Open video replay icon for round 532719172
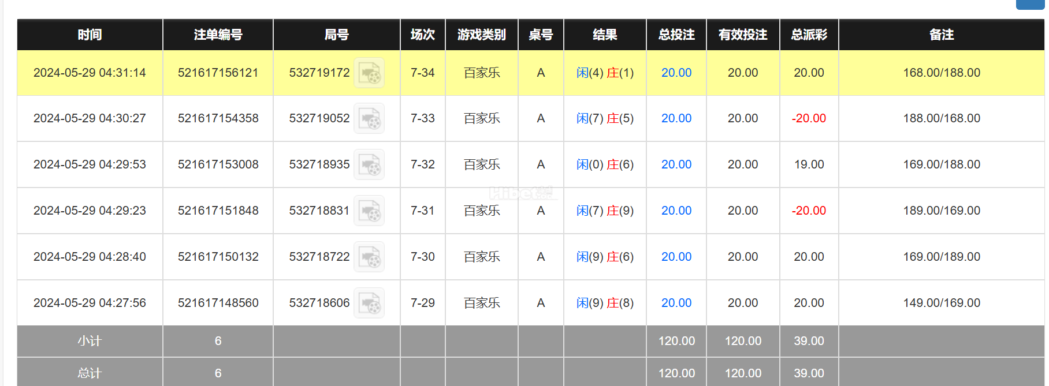This screenshot has height=386, width=1049. pos(369,73)
